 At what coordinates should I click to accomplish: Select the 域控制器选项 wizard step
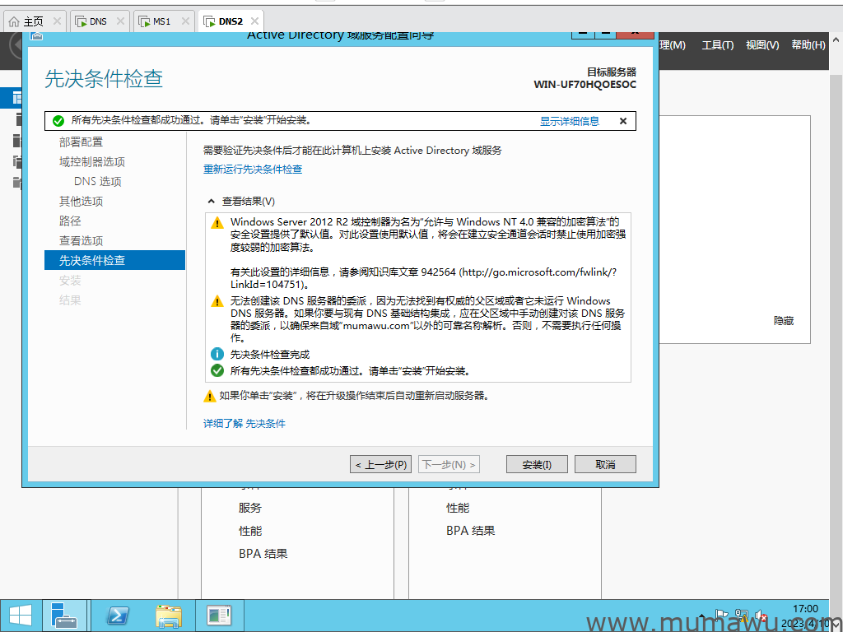[x=92, y=162]
